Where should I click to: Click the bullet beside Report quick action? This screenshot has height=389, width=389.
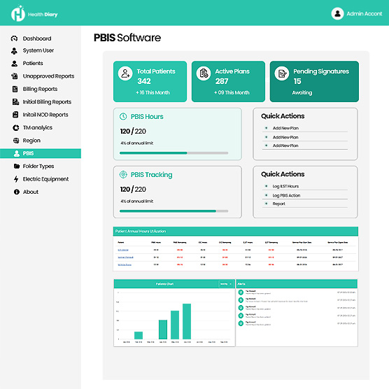[x=266, y=204]
